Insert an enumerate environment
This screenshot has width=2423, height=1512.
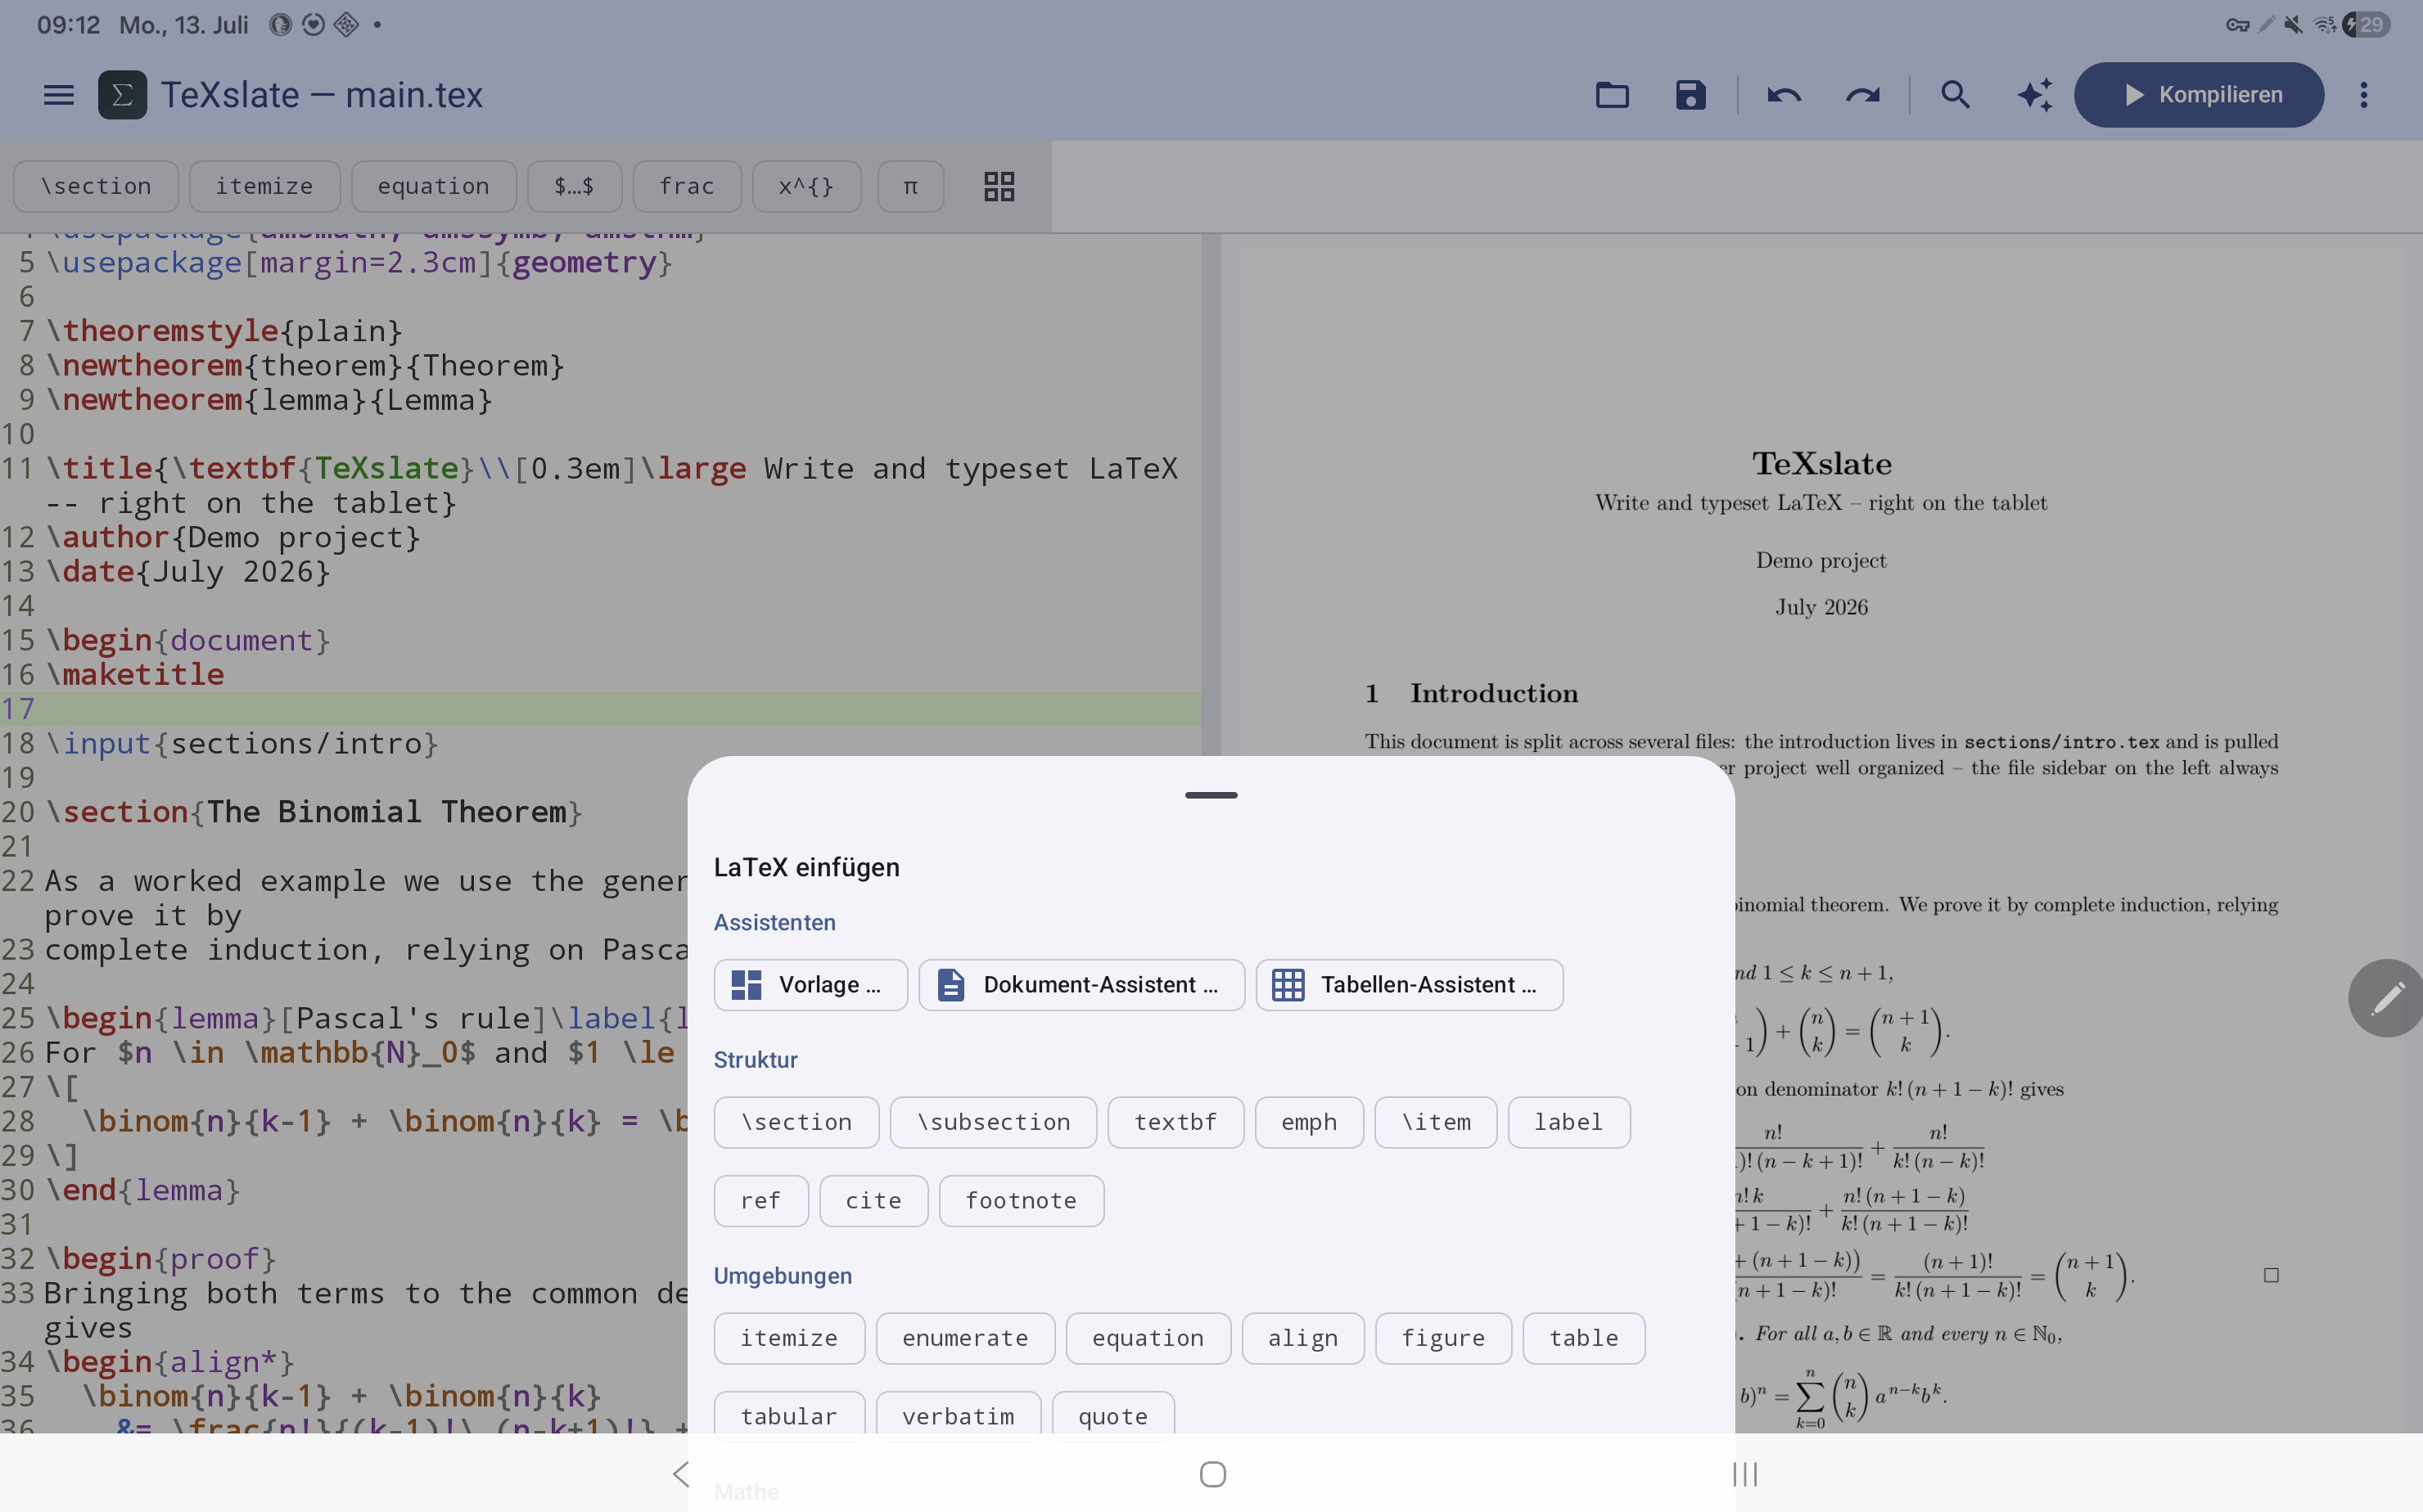pyautogui.click(x=965, y=1338)
